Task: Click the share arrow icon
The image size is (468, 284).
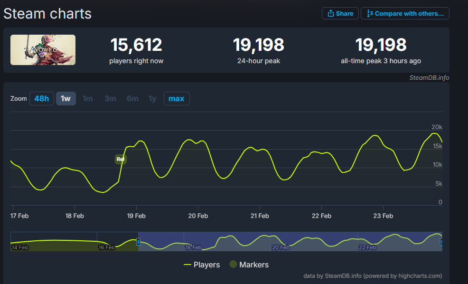Action: point(330,13)
